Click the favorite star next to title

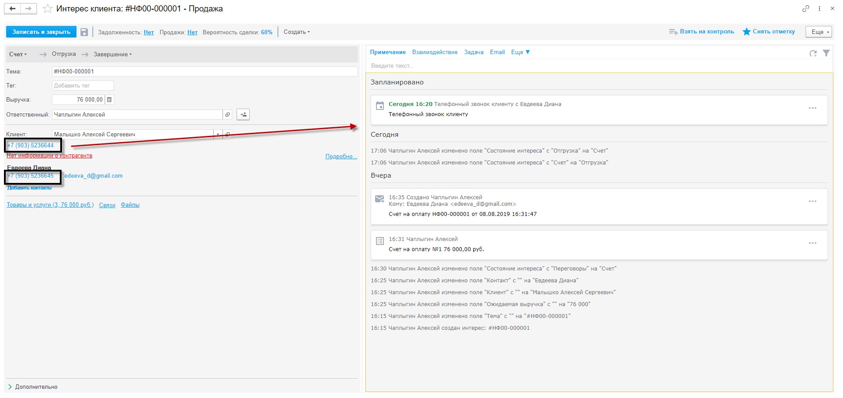click(47, 9)
